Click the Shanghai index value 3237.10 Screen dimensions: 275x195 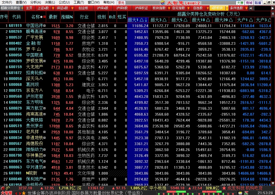point(25,188)
